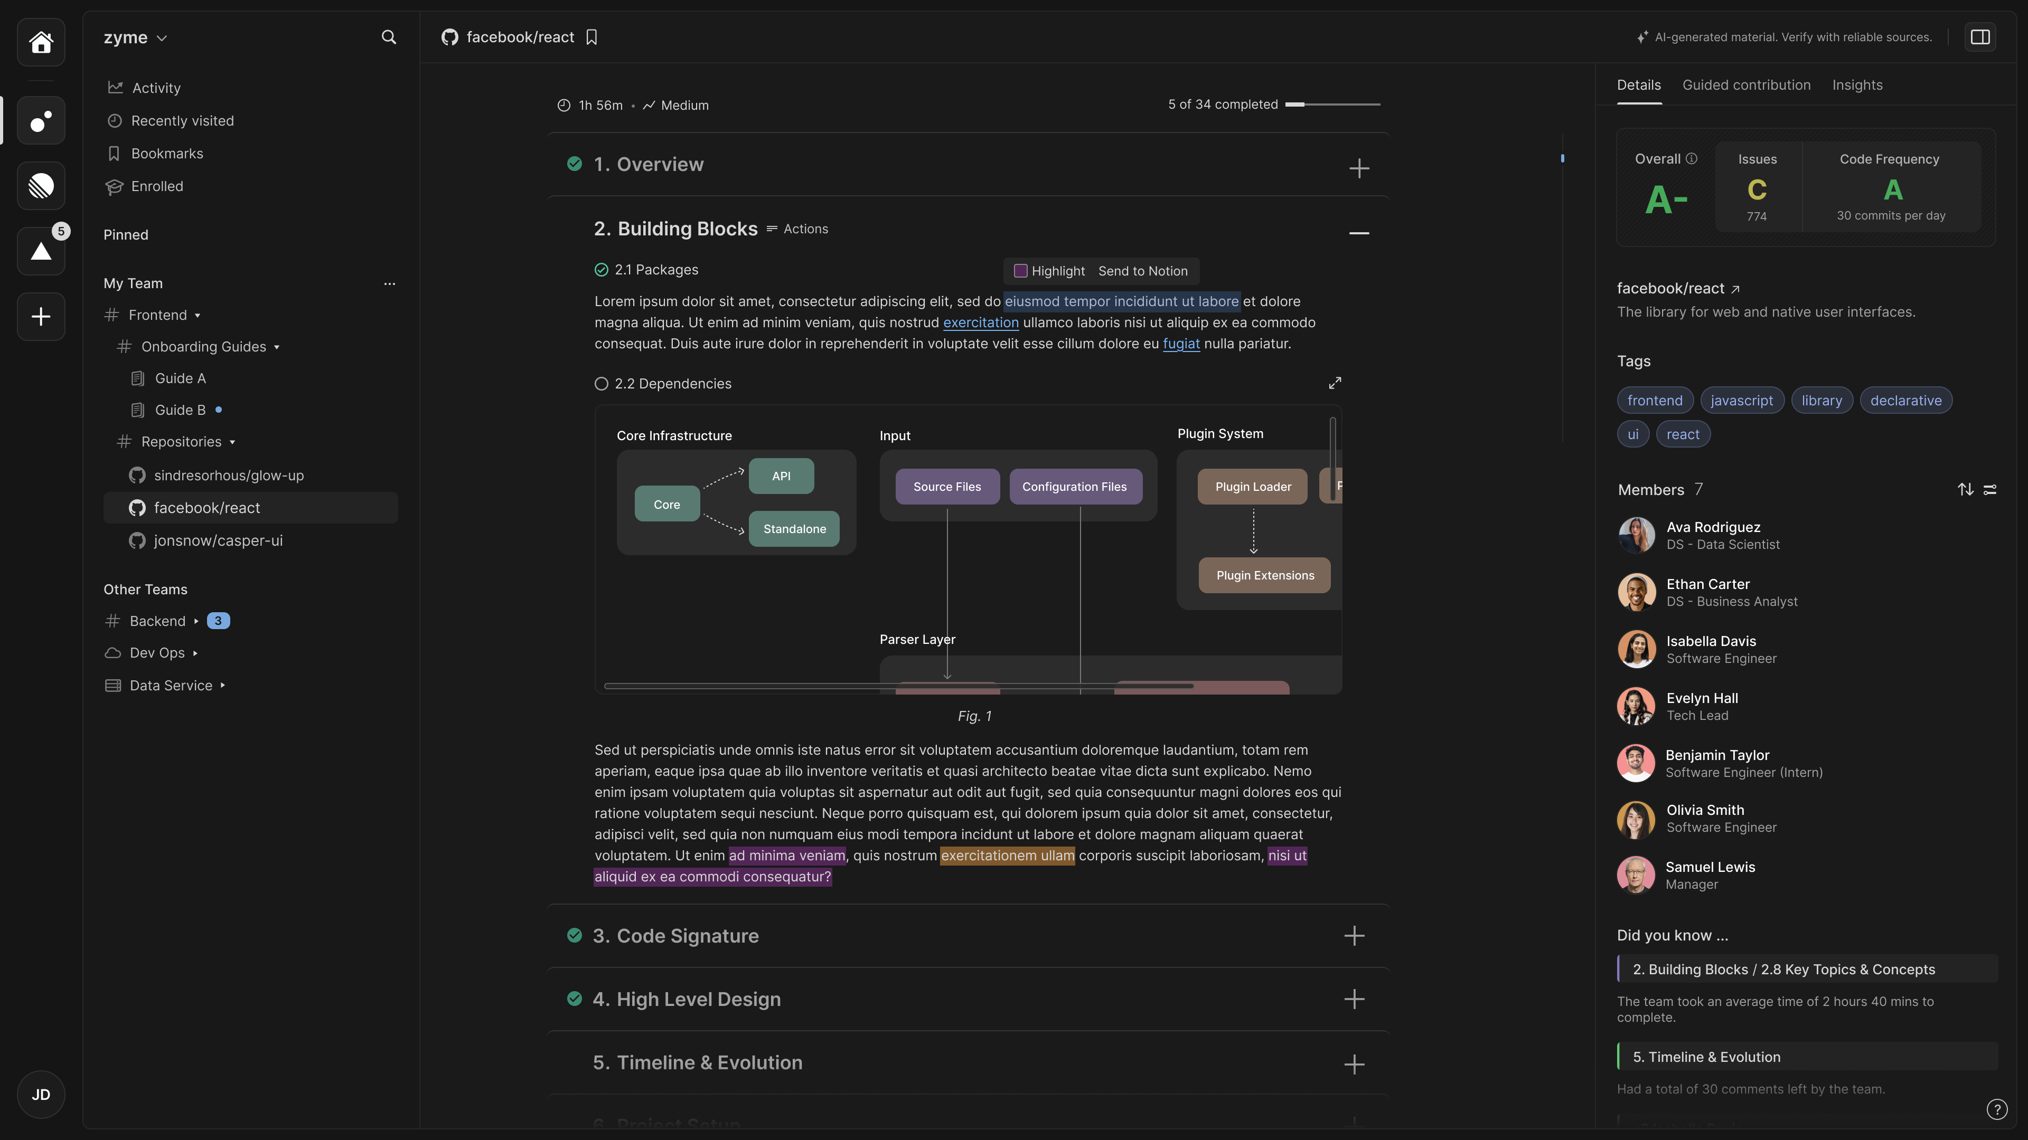Expand 5. Timeline & Evolution section
Screen dimensions: 2028x1140
click(x=1354, y=1065)
